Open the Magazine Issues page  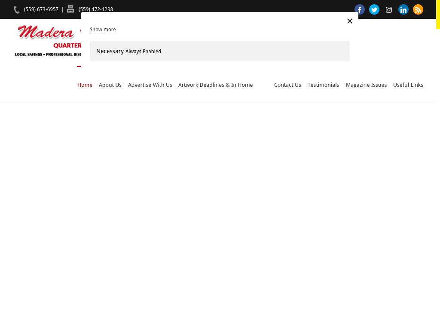[366, 85]
